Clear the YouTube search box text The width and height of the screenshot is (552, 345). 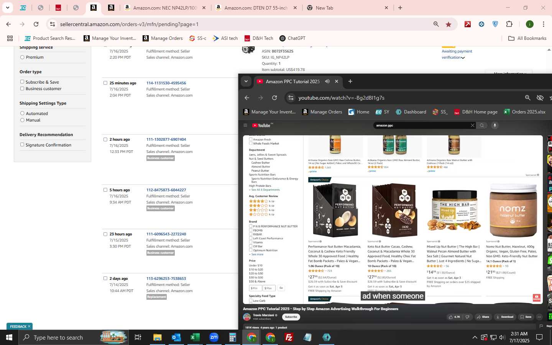[472, 125]
